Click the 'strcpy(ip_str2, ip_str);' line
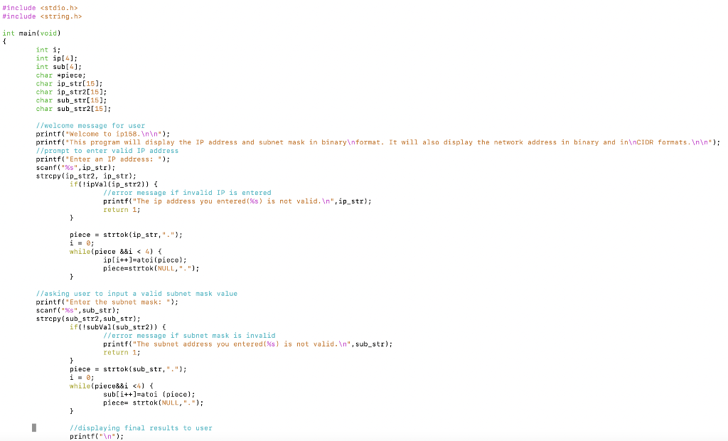Image resolution: width=728 pixels, height=441 pixels. tap(86, 176)
